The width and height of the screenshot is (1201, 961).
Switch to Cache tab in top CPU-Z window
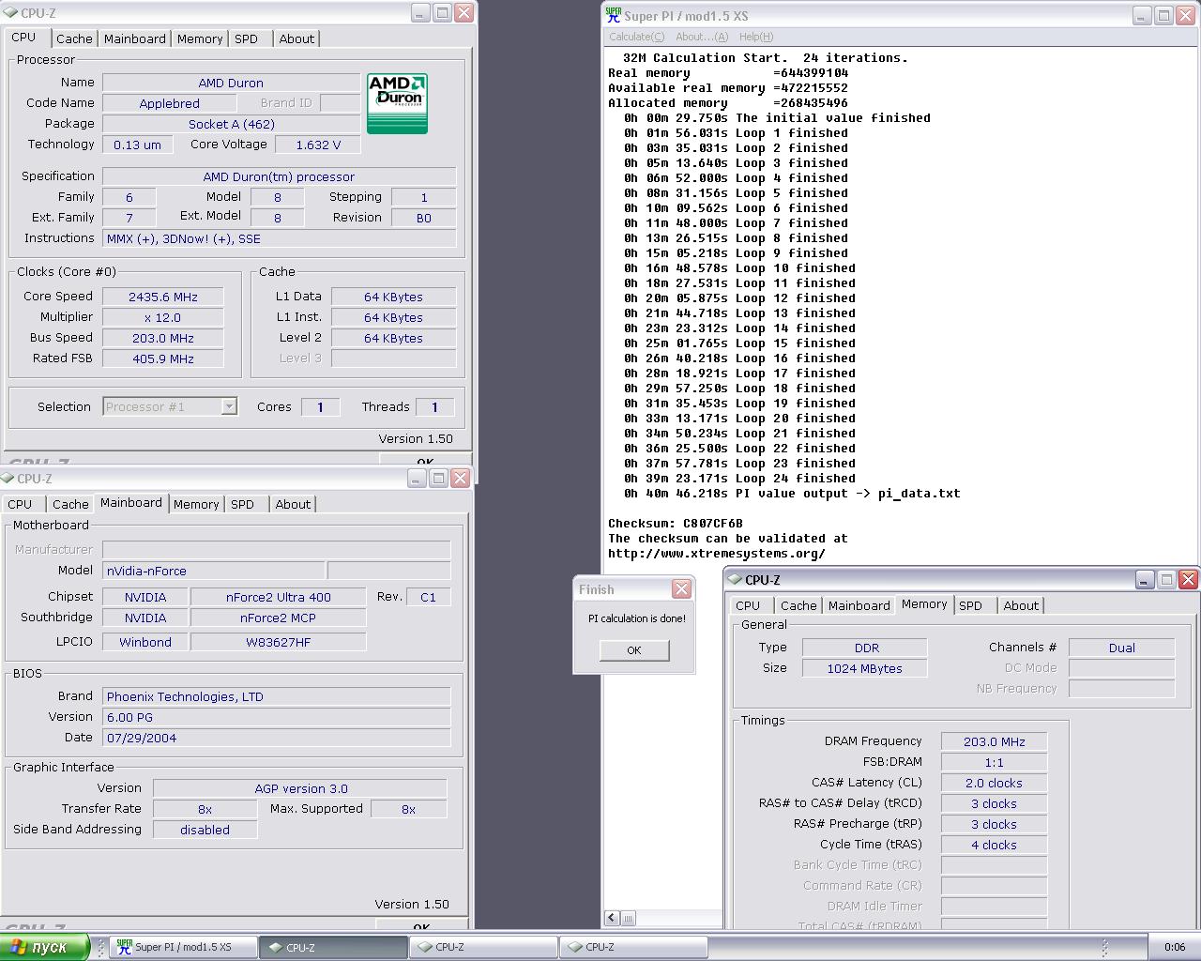tap(74, 38)
